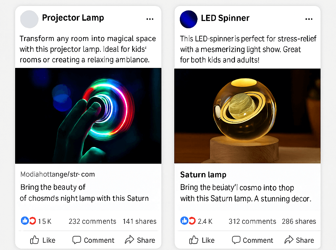This screenshot has height=250, width=336.
Task: Open the glowing spinner ad image
Action: [88, 115]
